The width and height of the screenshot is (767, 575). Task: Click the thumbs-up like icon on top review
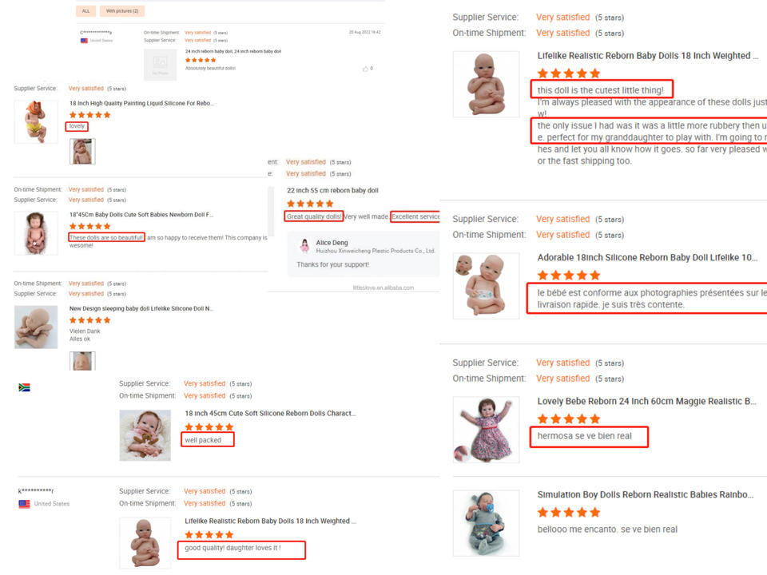click(x=365, y=69)
